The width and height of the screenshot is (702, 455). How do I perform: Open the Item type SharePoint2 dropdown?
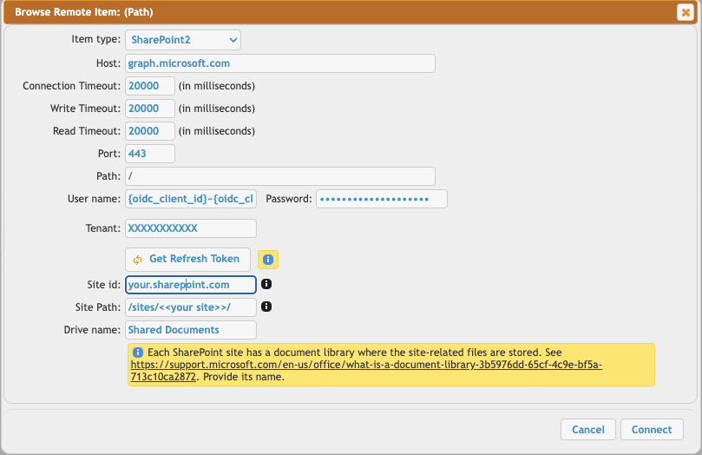tap(183, 40)
